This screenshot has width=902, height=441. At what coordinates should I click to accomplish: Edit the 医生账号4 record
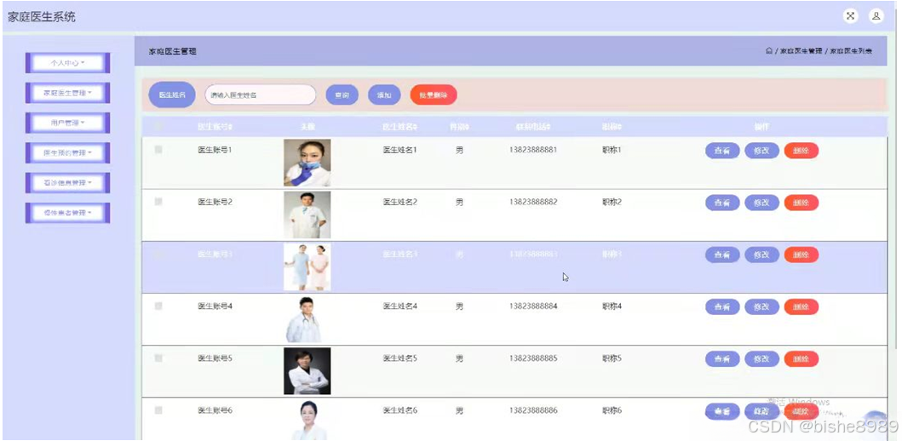click(x=761, y=307)
